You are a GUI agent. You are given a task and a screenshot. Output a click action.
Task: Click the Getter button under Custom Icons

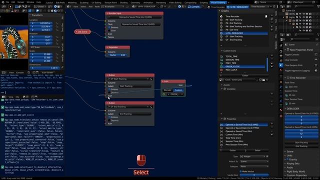pos(245,75)
